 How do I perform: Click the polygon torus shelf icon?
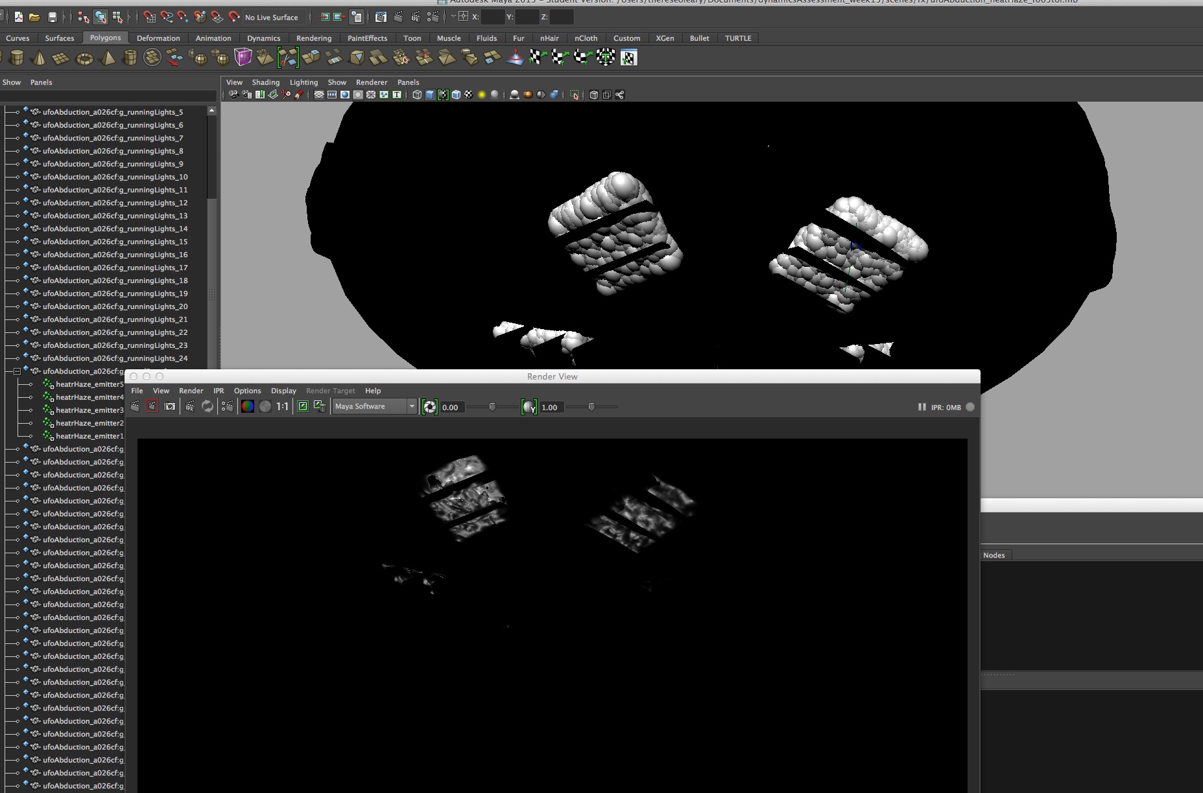click(84, 58)
